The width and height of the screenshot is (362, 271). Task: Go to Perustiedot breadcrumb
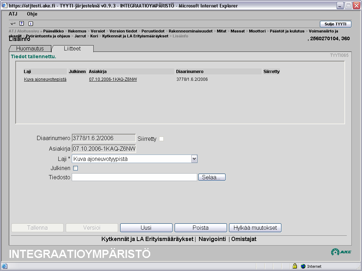click(x=153, y=31)
